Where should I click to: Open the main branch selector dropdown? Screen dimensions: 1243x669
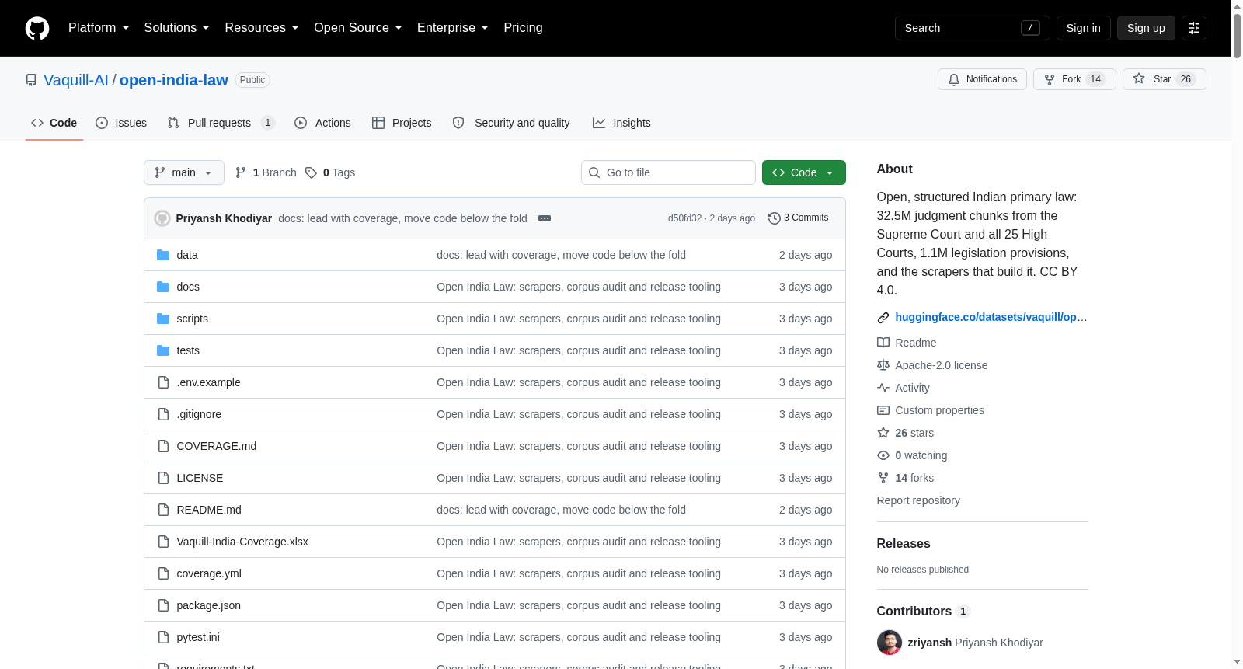184,172
